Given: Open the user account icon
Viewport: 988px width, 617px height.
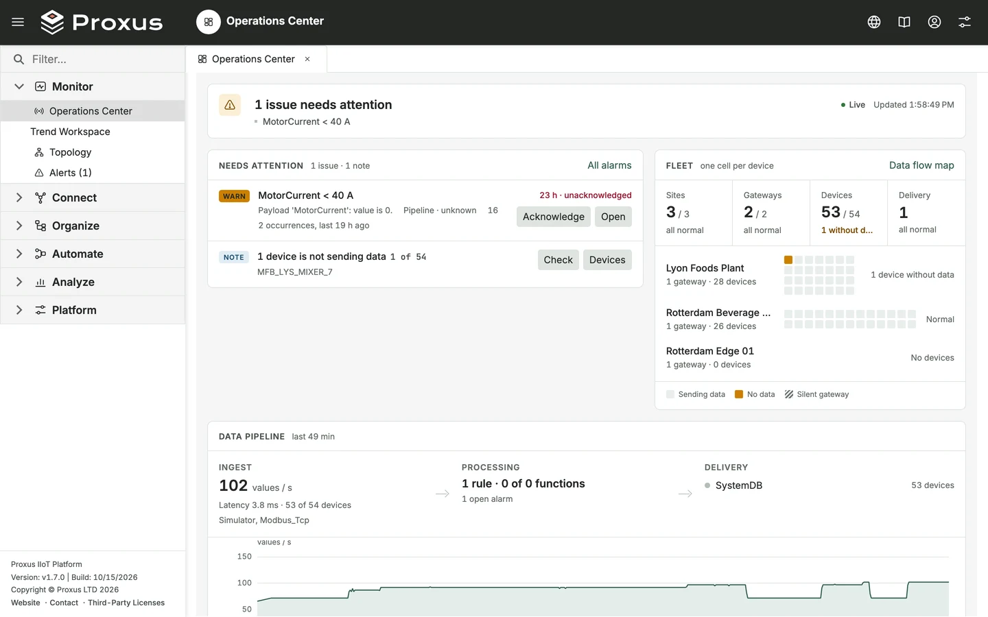Looking at the screenshot, I should click(x=934, y=22).
